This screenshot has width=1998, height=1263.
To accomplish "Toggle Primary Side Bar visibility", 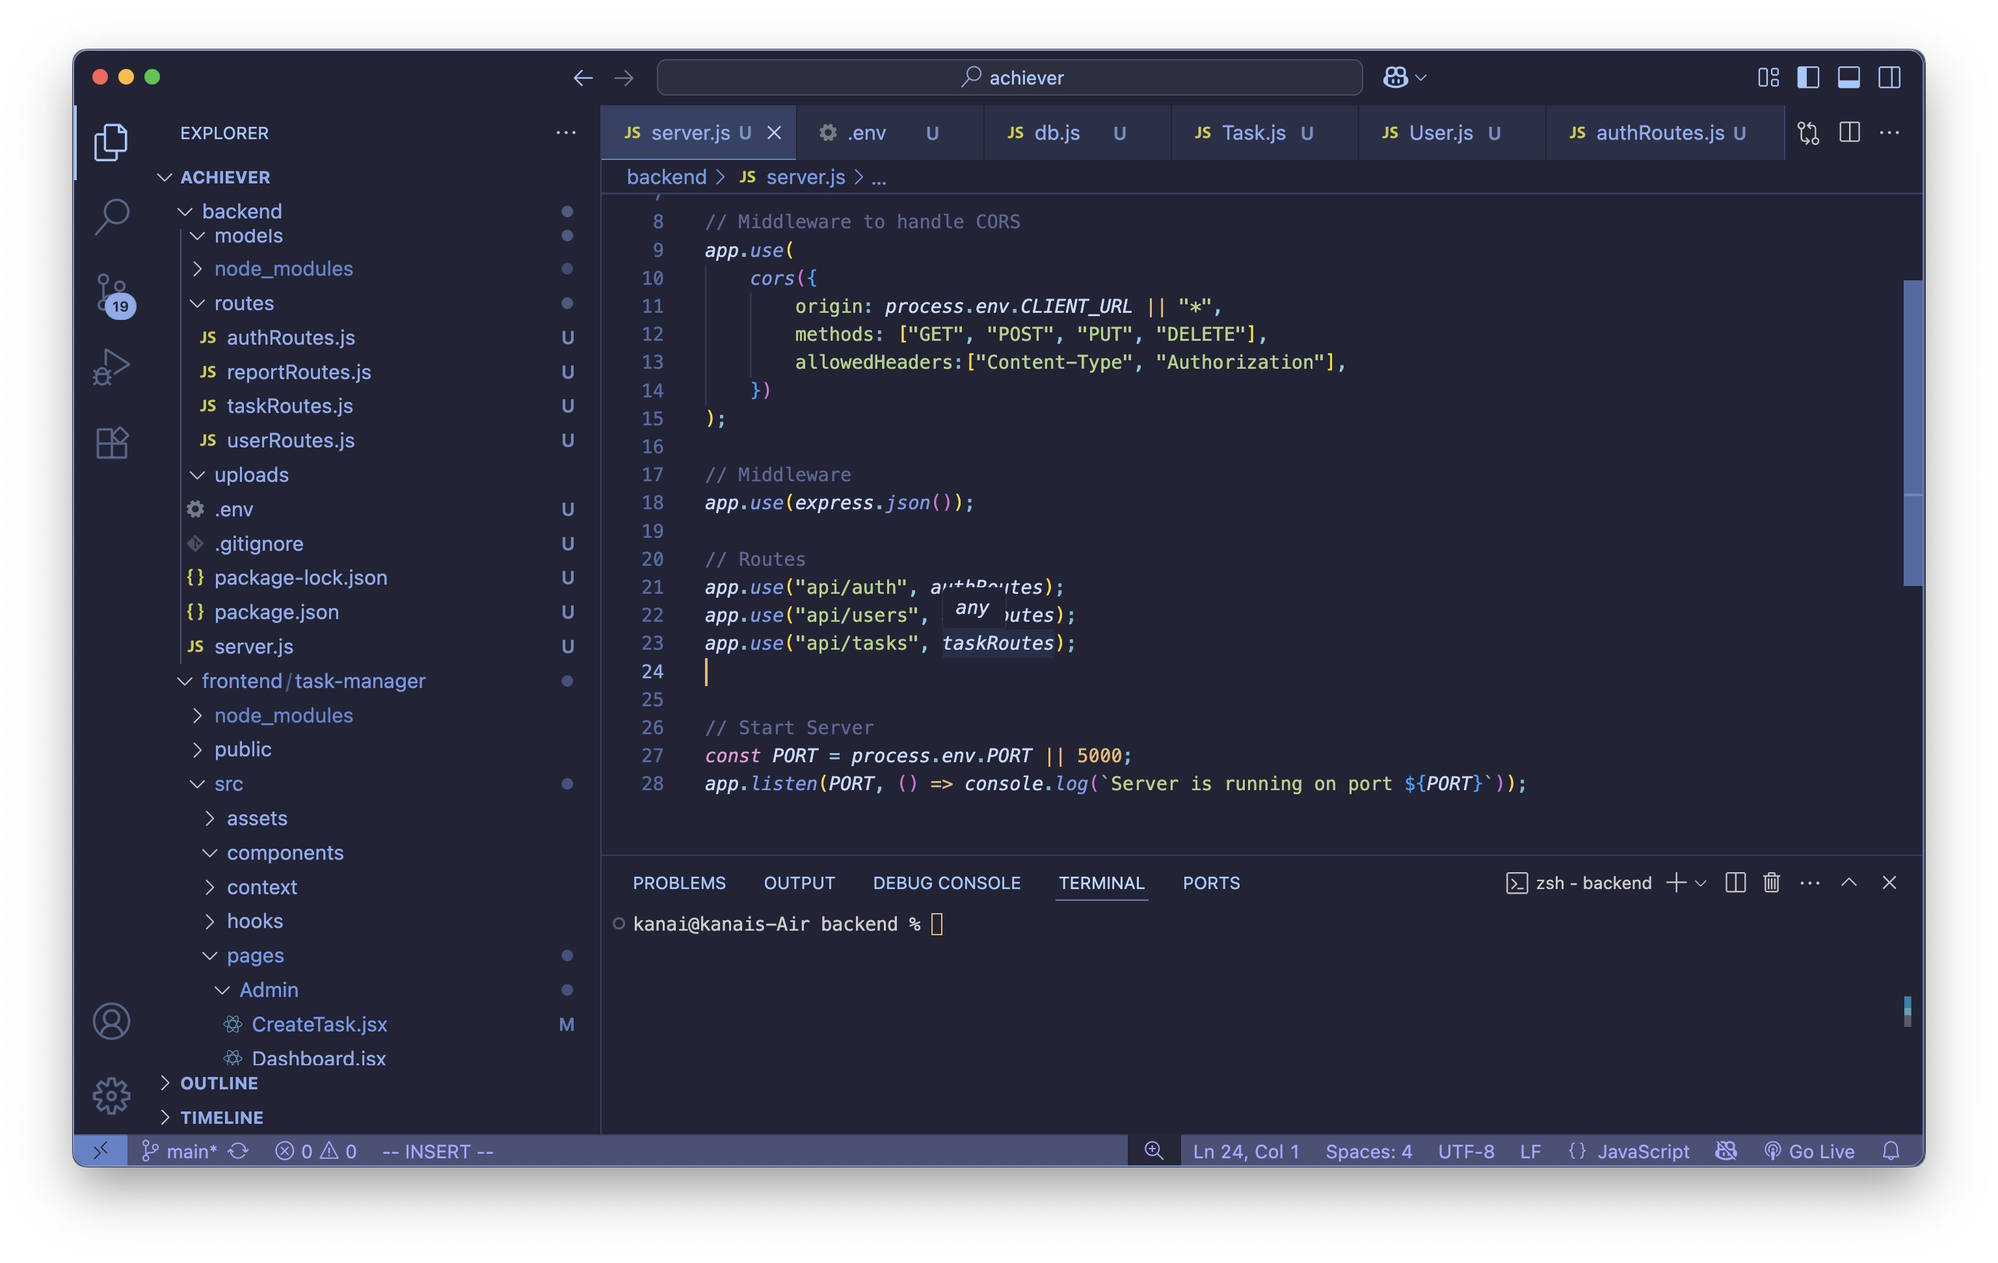I will point(1808,77).
